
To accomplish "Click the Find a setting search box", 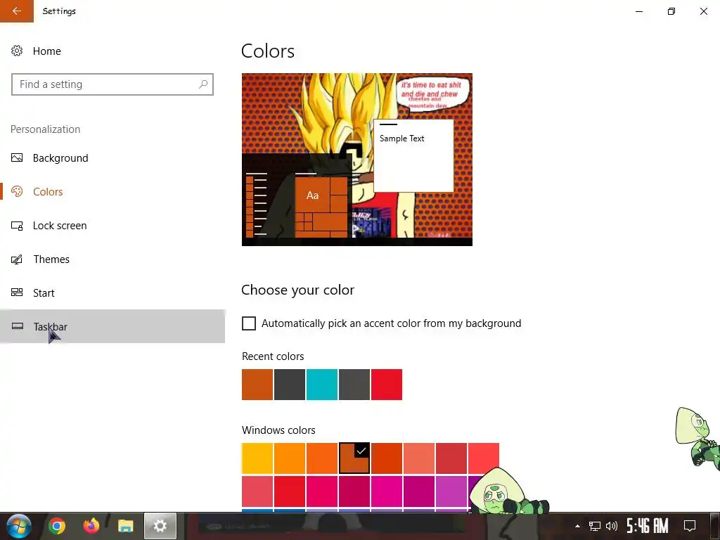I will tap(112, 84).
